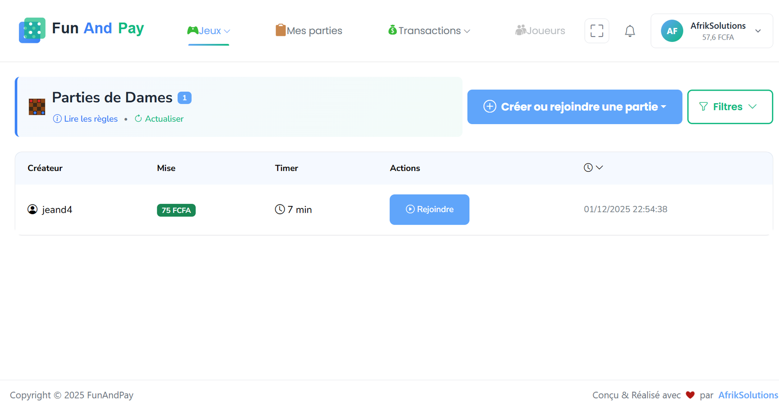Open the notifications bell
779x409 pixels.
tap(630, 31)
